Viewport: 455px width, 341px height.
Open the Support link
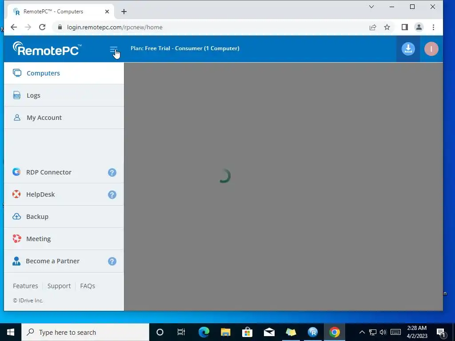click(x=59, y=286)
